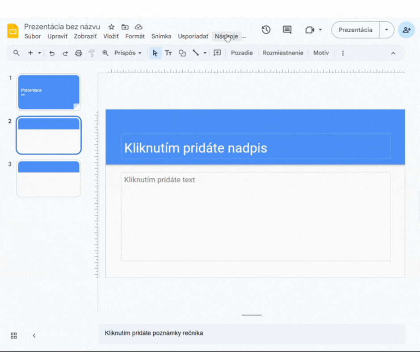Activate the paint format roller

pos(92,53)
